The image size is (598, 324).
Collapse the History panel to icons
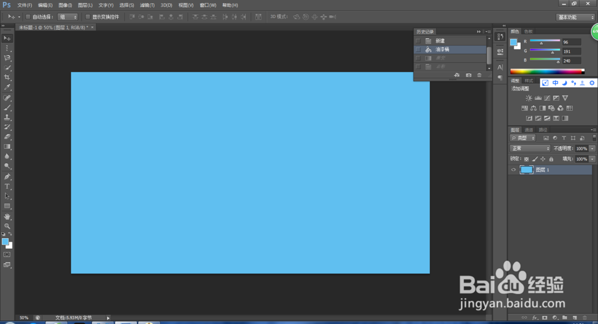478,32
